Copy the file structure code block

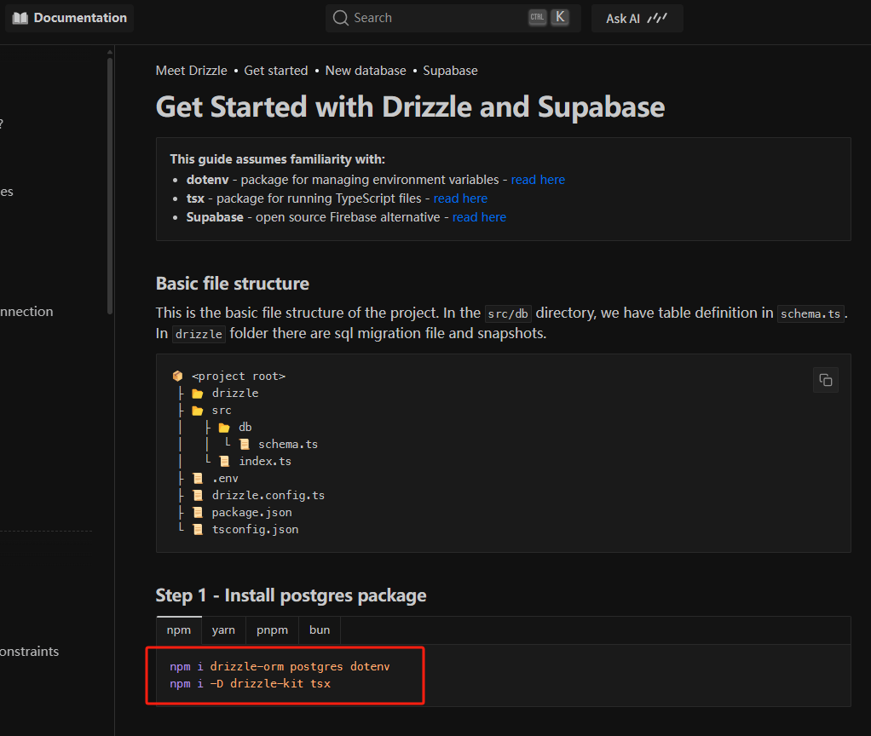826,380
